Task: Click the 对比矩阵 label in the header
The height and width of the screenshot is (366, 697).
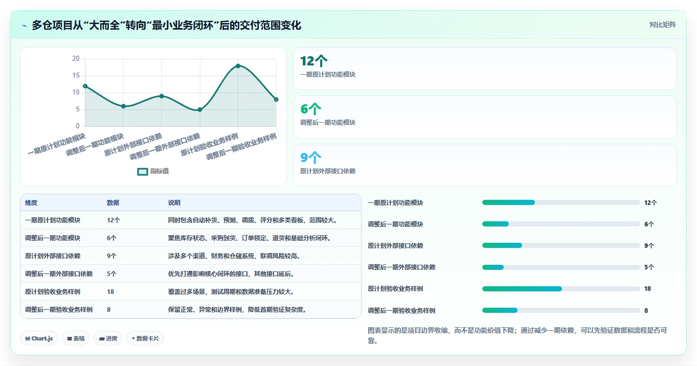Action: tap(662, 25)
